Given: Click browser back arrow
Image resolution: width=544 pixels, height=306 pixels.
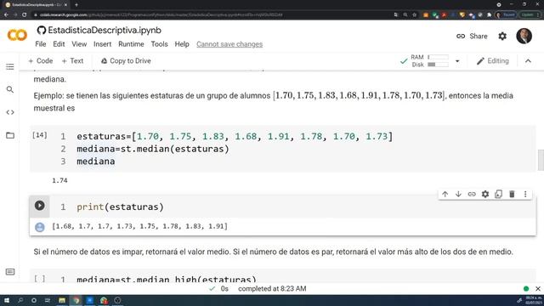Looking at the screenshot, I should [x=6, y=15].
